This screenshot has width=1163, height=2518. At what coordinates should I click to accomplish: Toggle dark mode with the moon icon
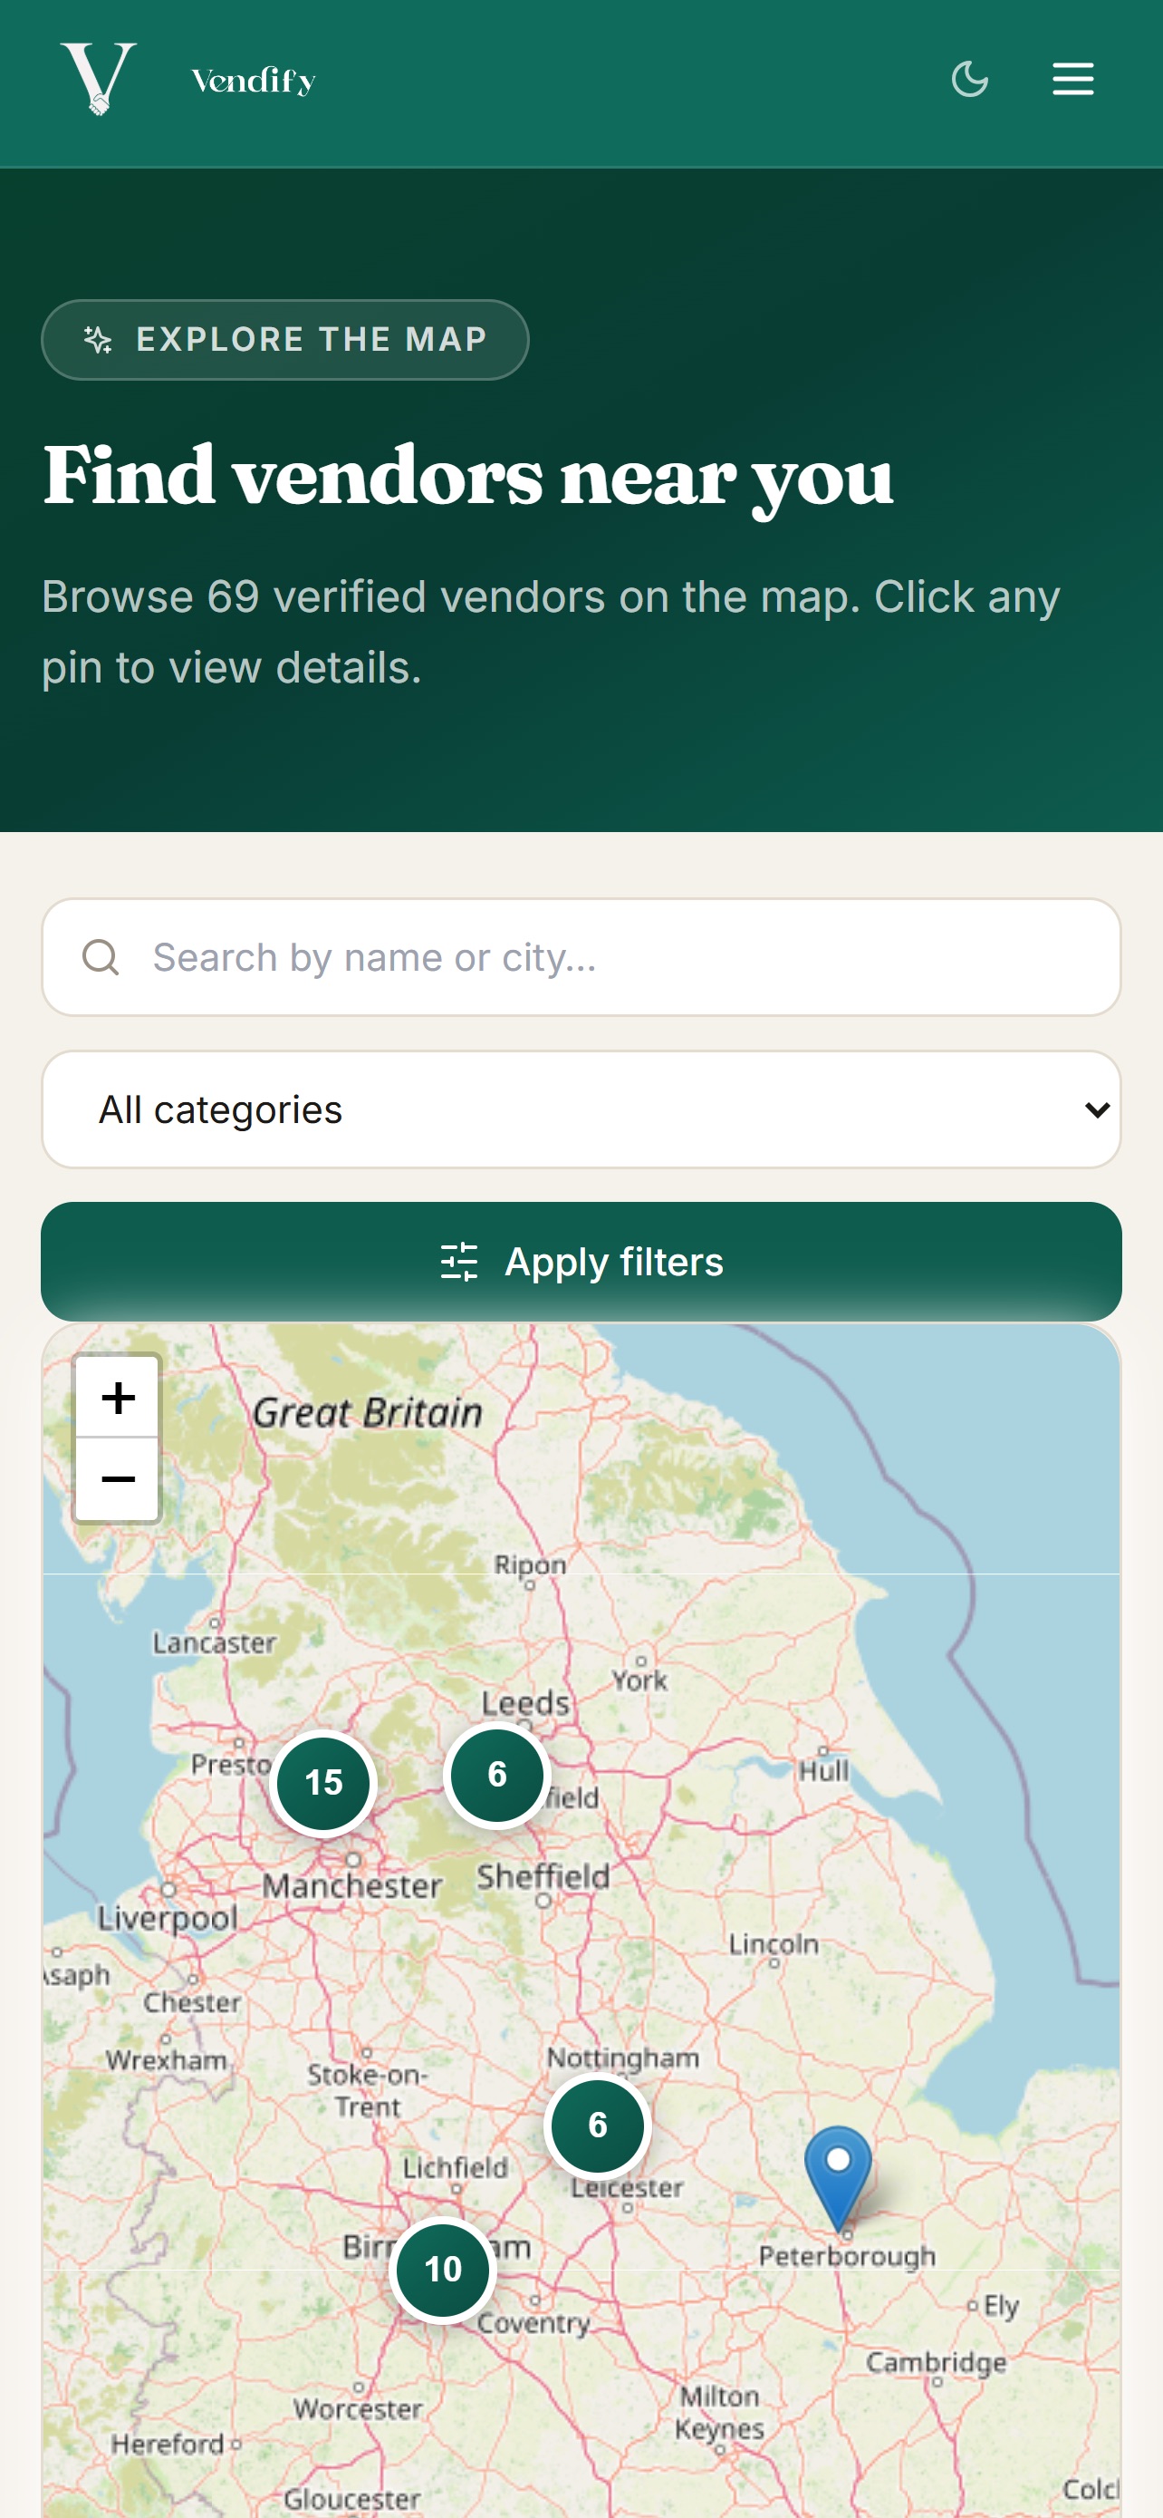coord(970,79)
